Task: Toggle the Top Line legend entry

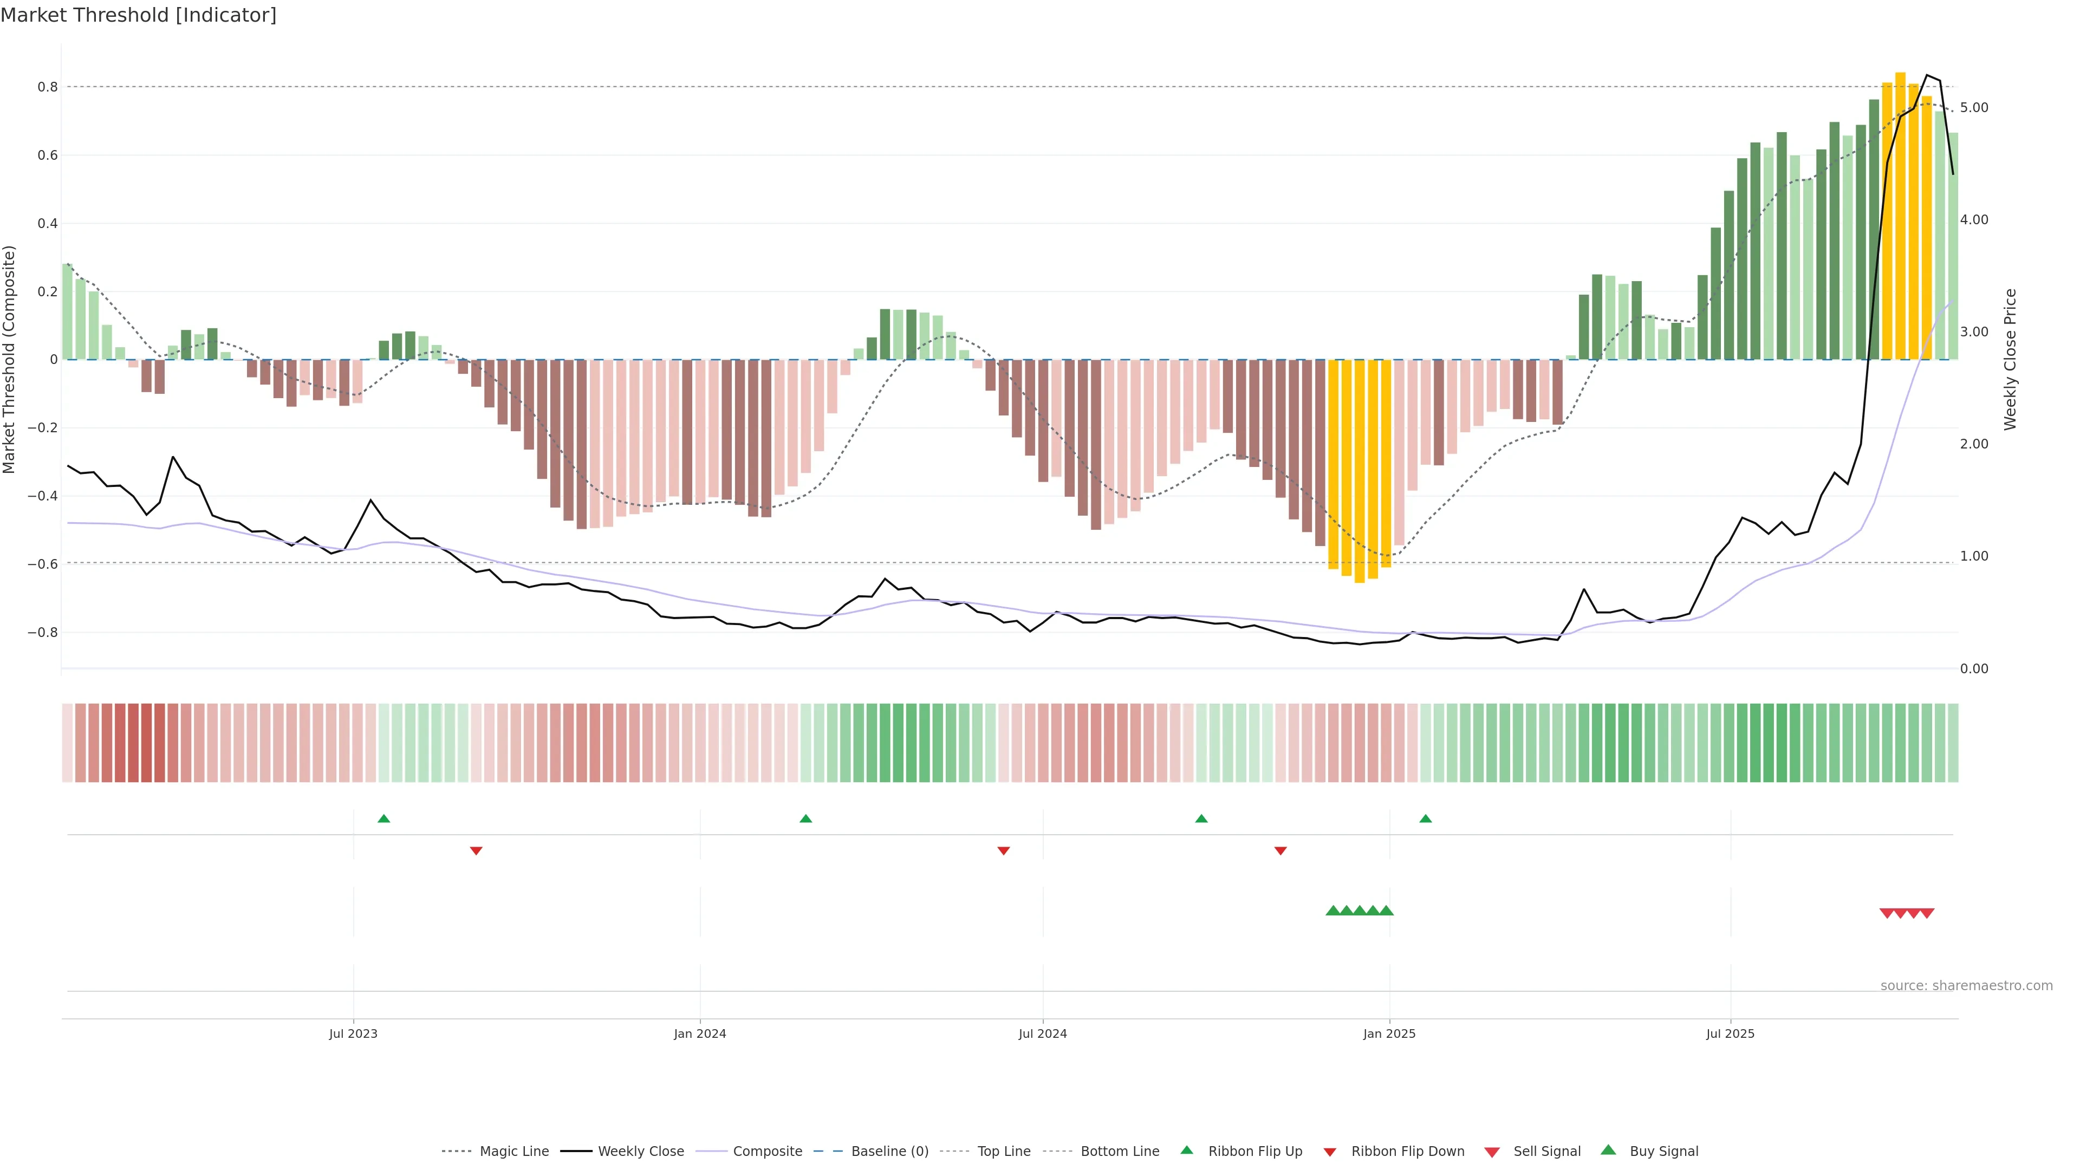Action: 1004,1150
